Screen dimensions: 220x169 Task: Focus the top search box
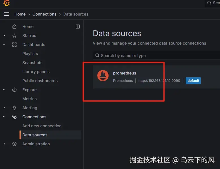coord(212,3)
